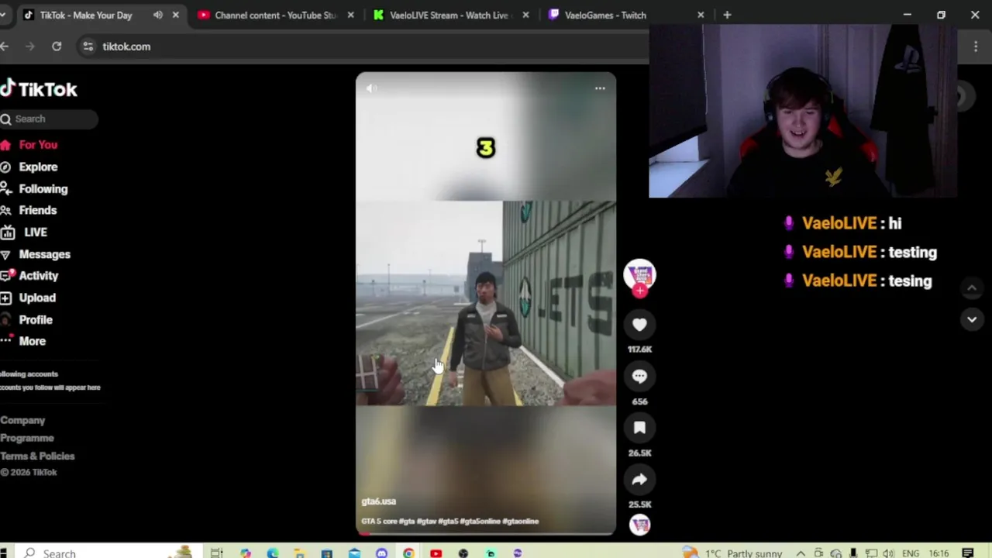Click the Programme footer link
992x558 pixels.
27,438
